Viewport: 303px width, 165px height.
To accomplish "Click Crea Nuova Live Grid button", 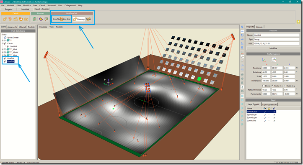I will tap(62, 19).
